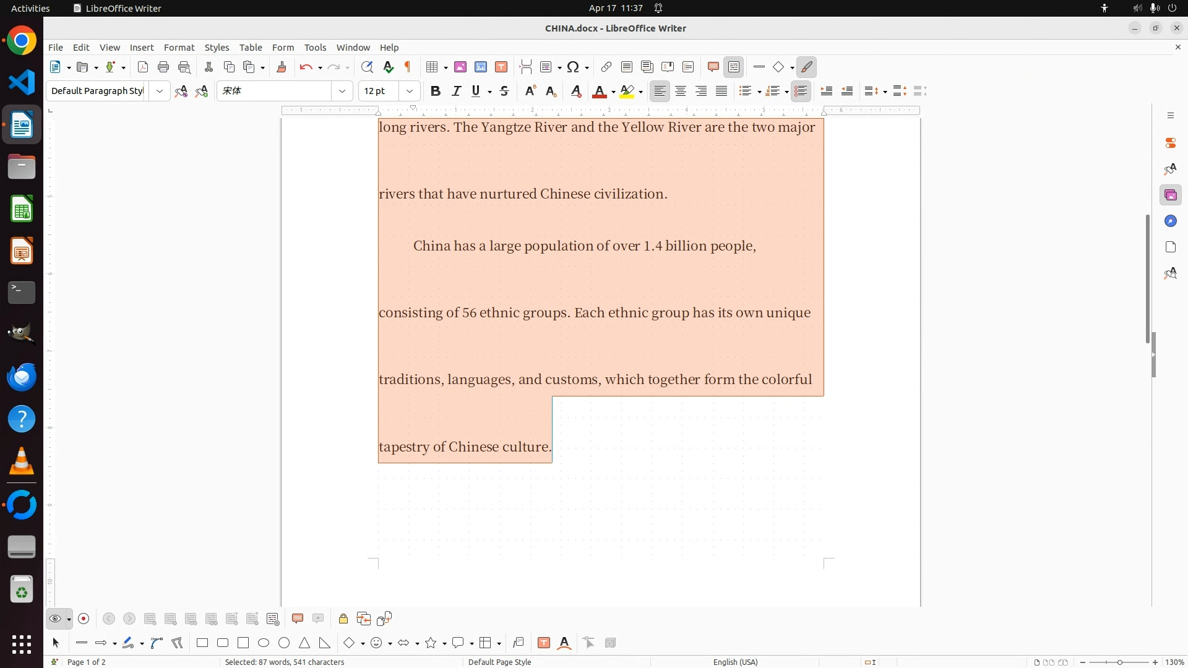This screenshot has width=1188, height=668.
Task: Click the Insert Special Character omega icon
Action: (573, 67)
